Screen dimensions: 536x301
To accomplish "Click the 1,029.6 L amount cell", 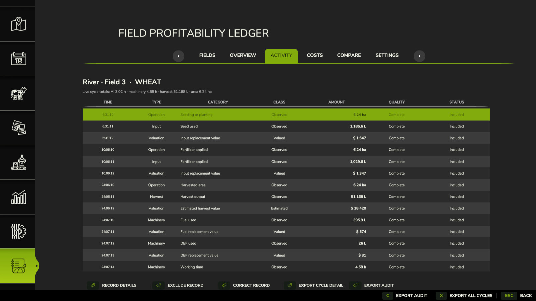I will 358,162.
